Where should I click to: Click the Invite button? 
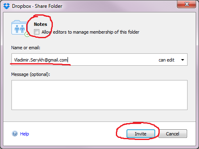coord(141,134)
